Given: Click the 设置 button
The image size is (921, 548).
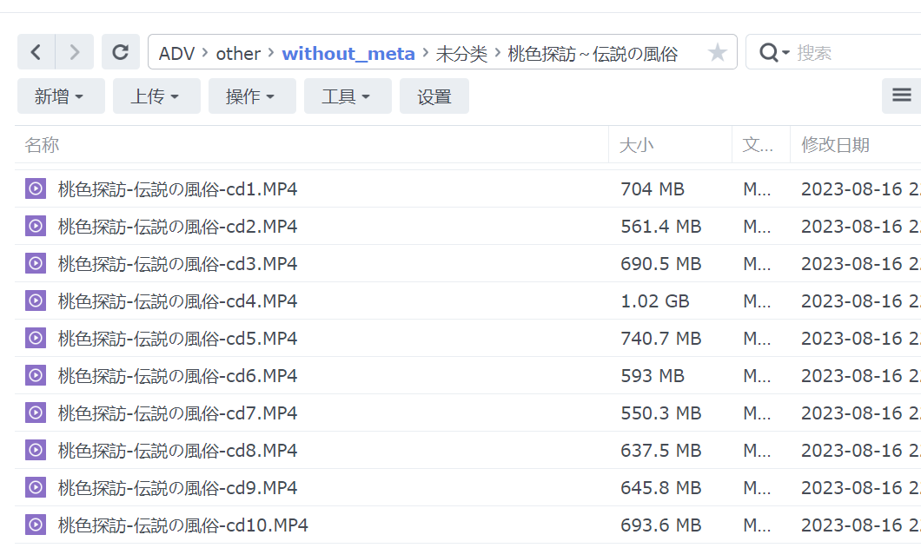Looking at the screenshot, I should tap(434, 96).
